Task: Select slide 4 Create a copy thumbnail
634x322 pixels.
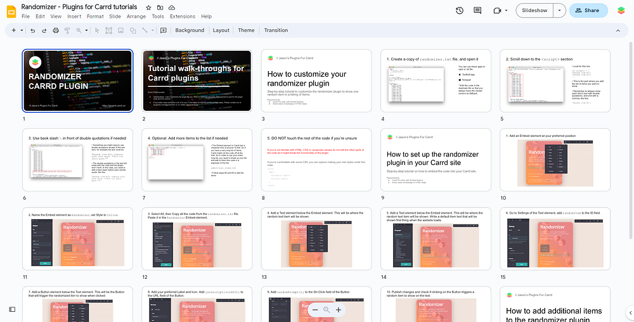Action: point(436,80)
